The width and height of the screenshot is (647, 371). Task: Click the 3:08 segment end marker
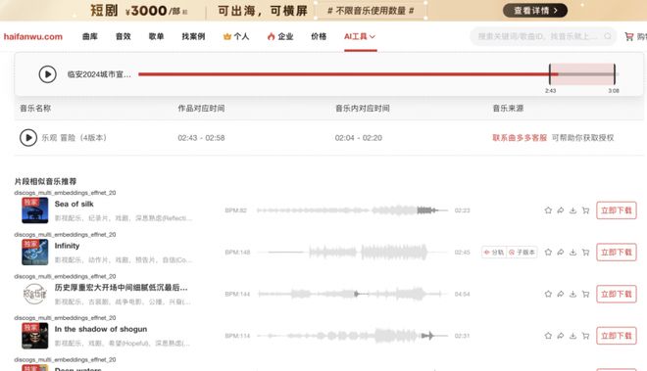point(615,74)
